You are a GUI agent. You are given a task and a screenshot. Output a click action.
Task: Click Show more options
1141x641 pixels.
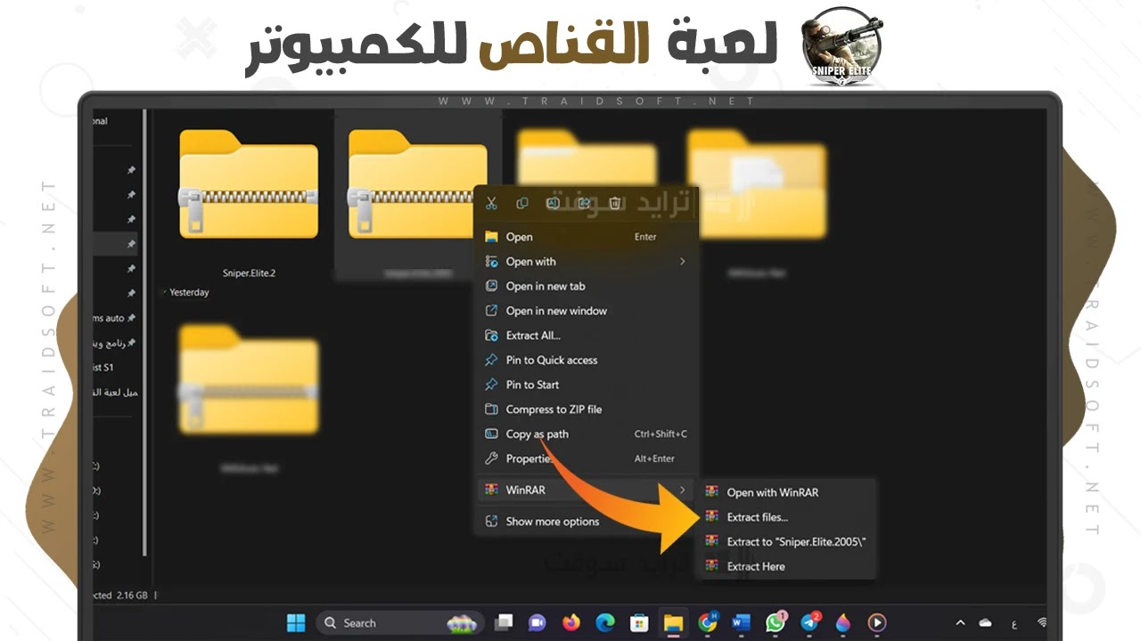(x=552, y=521)
